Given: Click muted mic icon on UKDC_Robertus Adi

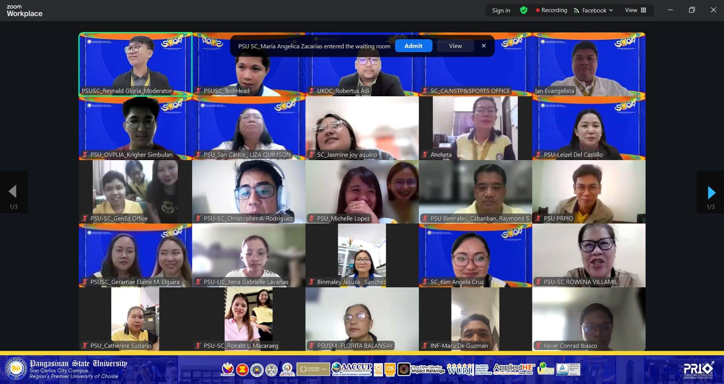Looking at the screenshot, I should [312, 91].
